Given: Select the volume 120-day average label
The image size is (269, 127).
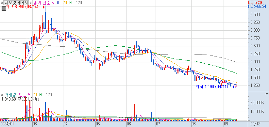Looking at the screenshot, I should [49, 95].
